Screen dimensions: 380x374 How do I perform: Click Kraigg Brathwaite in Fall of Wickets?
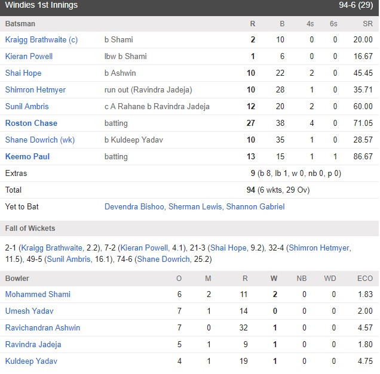tap(52, 248)
